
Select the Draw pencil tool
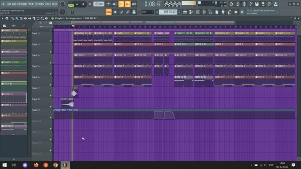pyautogui.click(x=13, y=18)
